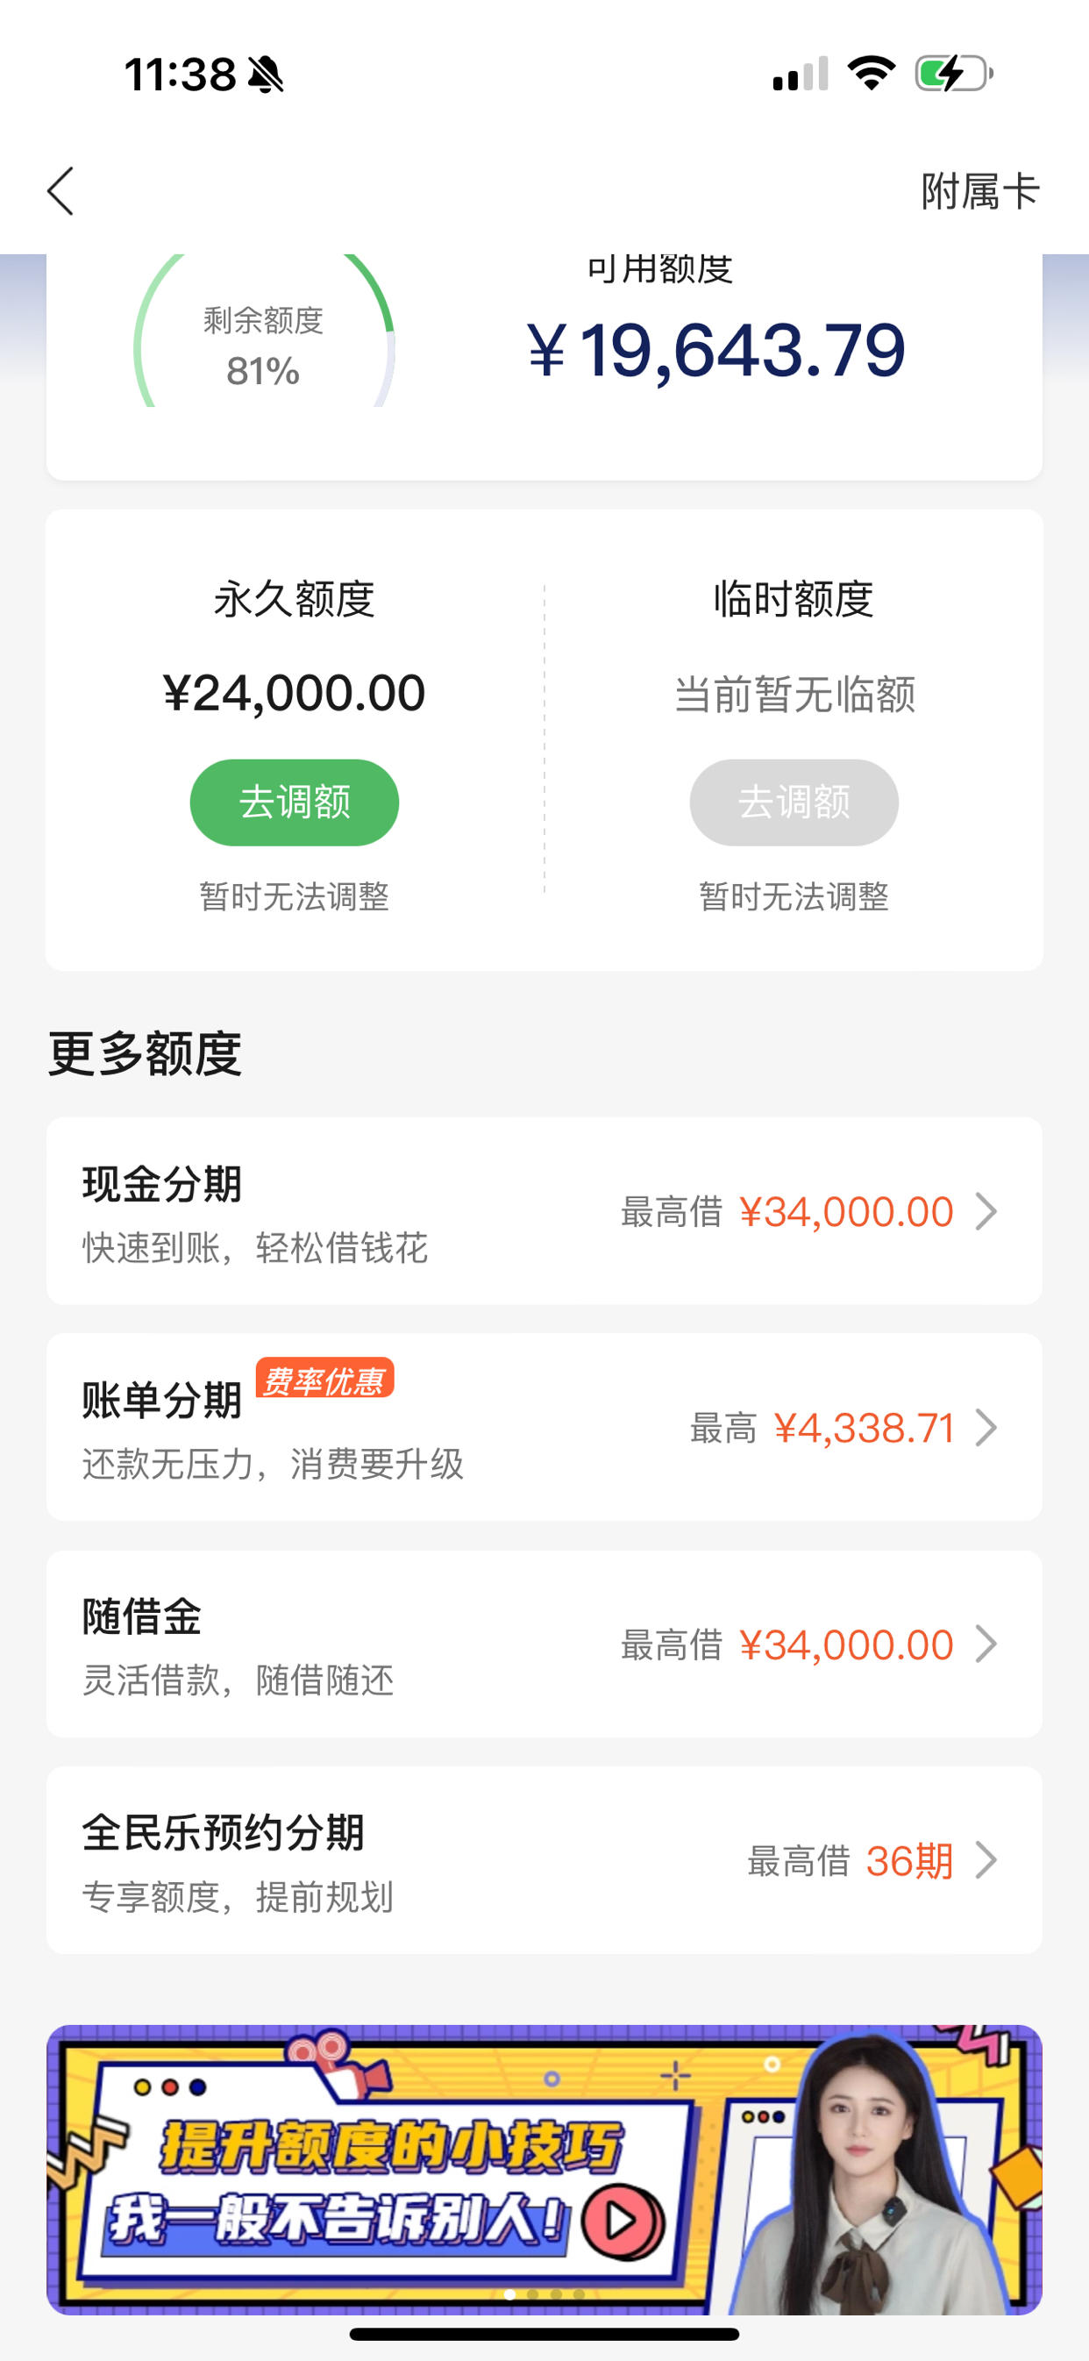Tap green 去调额 under 永久额度
This screenshot has height=2361, width=1089.
click(x=295, y=802)
